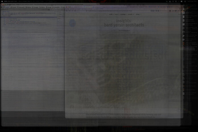
Task: Bookmark page with address bar star icon
Action: (158, 11)
